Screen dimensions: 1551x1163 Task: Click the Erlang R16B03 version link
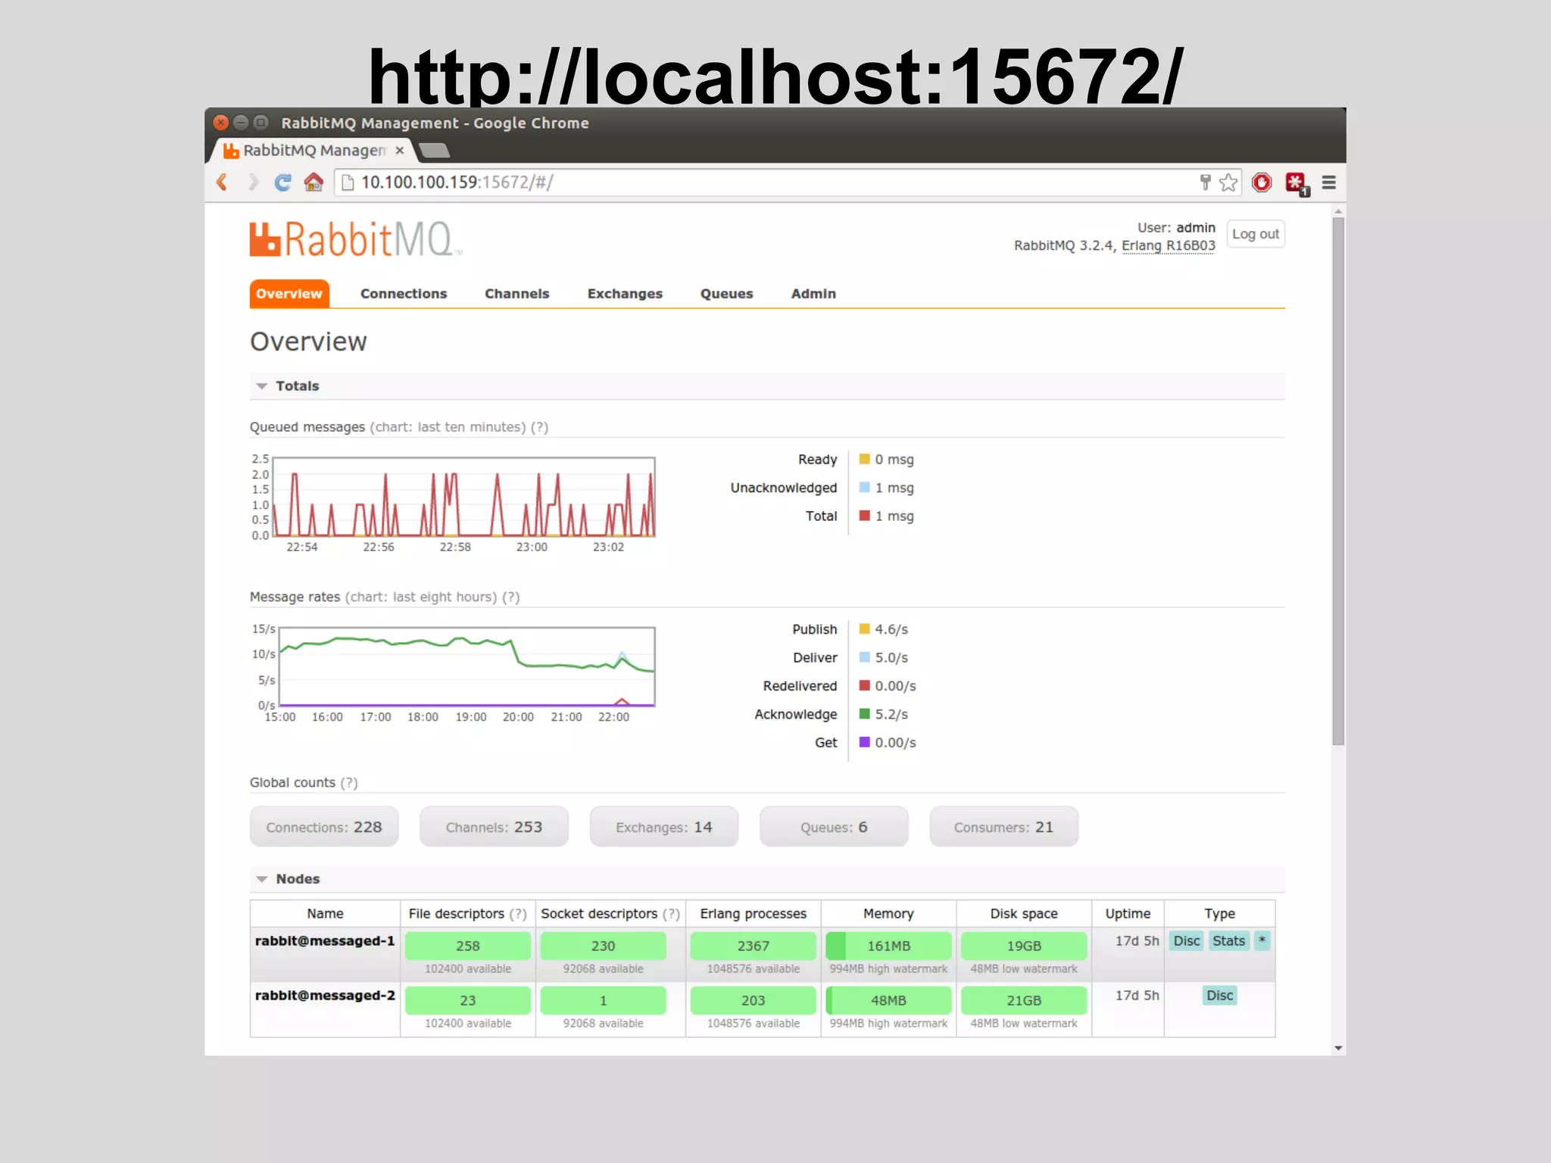[1169, 245]
